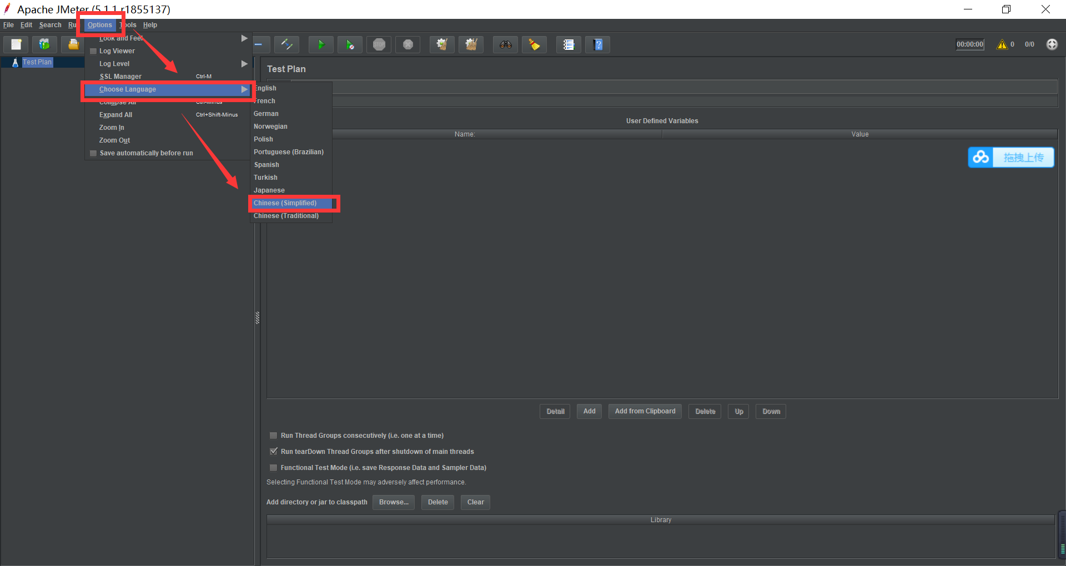Start the test with the green arrow
Screen dimensions: 1066x566
(x=321, y=44)
